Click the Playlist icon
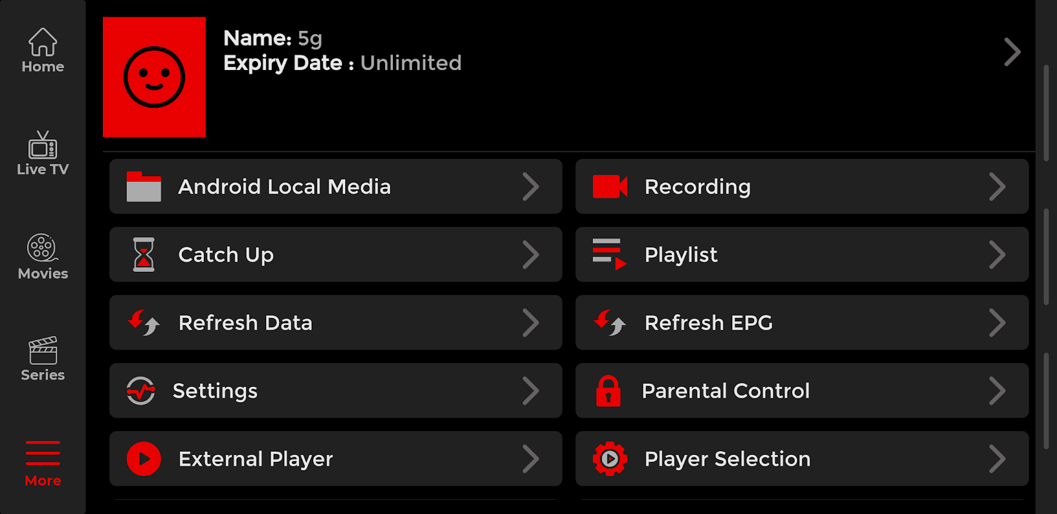Image resolution: width=1057 pixels, height=514 pixels. (610, 255)
